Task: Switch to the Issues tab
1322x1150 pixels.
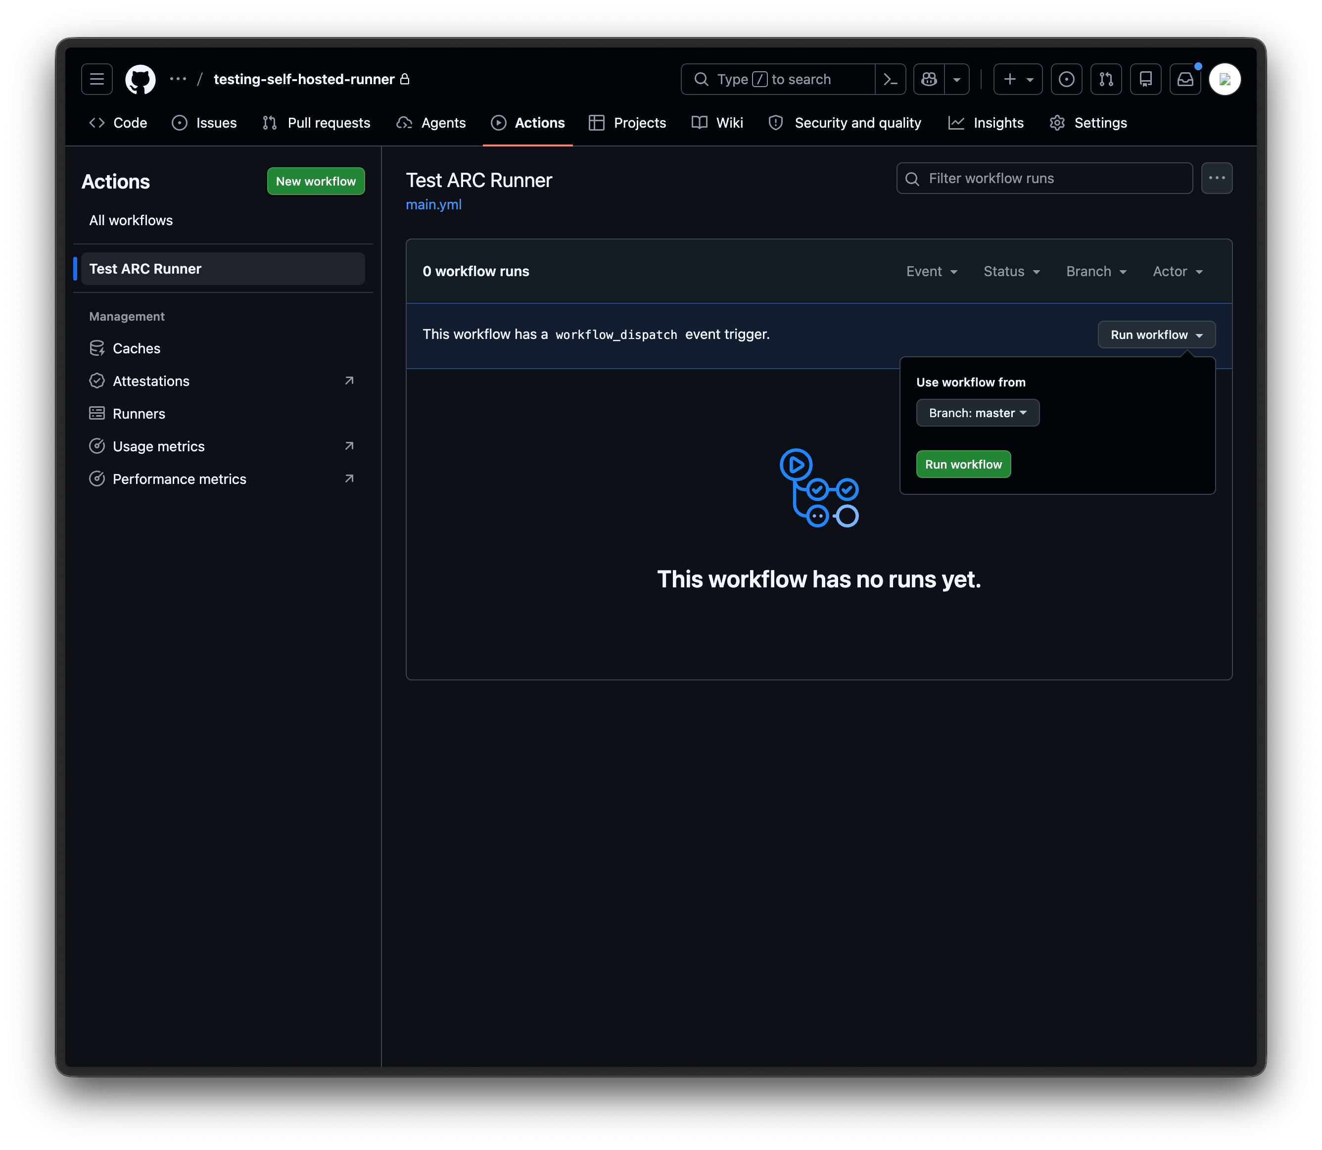Action: (205, 123)
